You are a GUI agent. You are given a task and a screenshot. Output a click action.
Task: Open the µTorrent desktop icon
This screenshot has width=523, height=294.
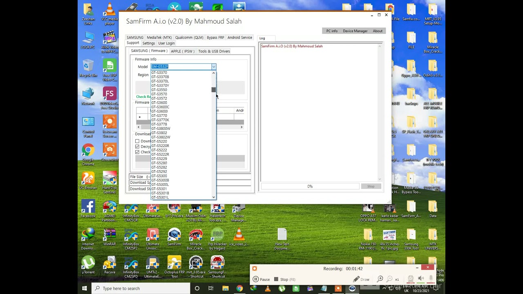pyautogui.click(x=88, y=265)
